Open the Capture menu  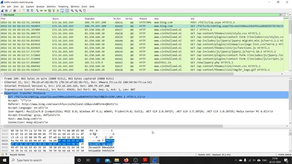coord(30,6)
